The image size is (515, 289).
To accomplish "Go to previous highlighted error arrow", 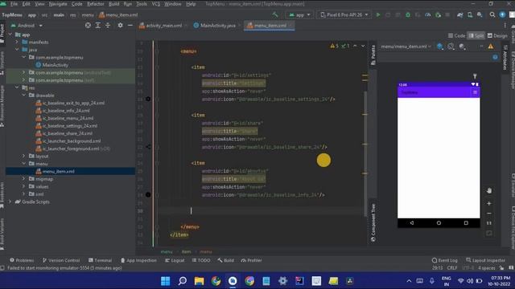I will pyautogui.click(x=355, y=47).
